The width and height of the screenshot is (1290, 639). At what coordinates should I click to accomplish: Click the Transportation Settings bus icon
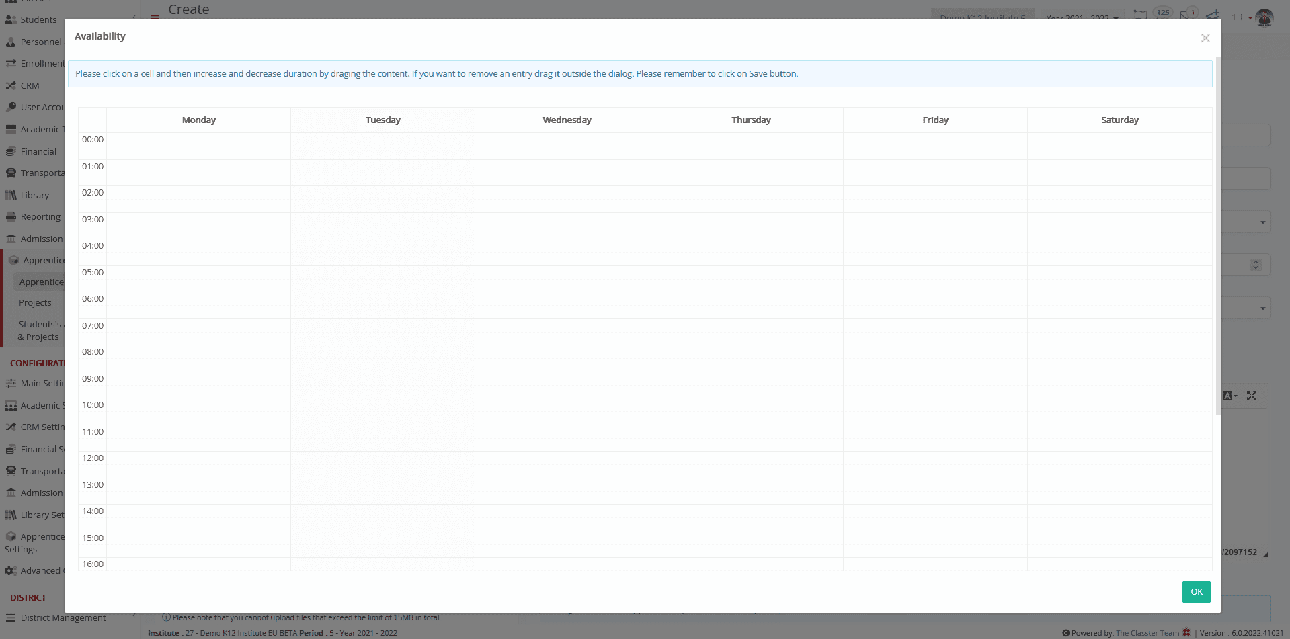coord(11,472)
